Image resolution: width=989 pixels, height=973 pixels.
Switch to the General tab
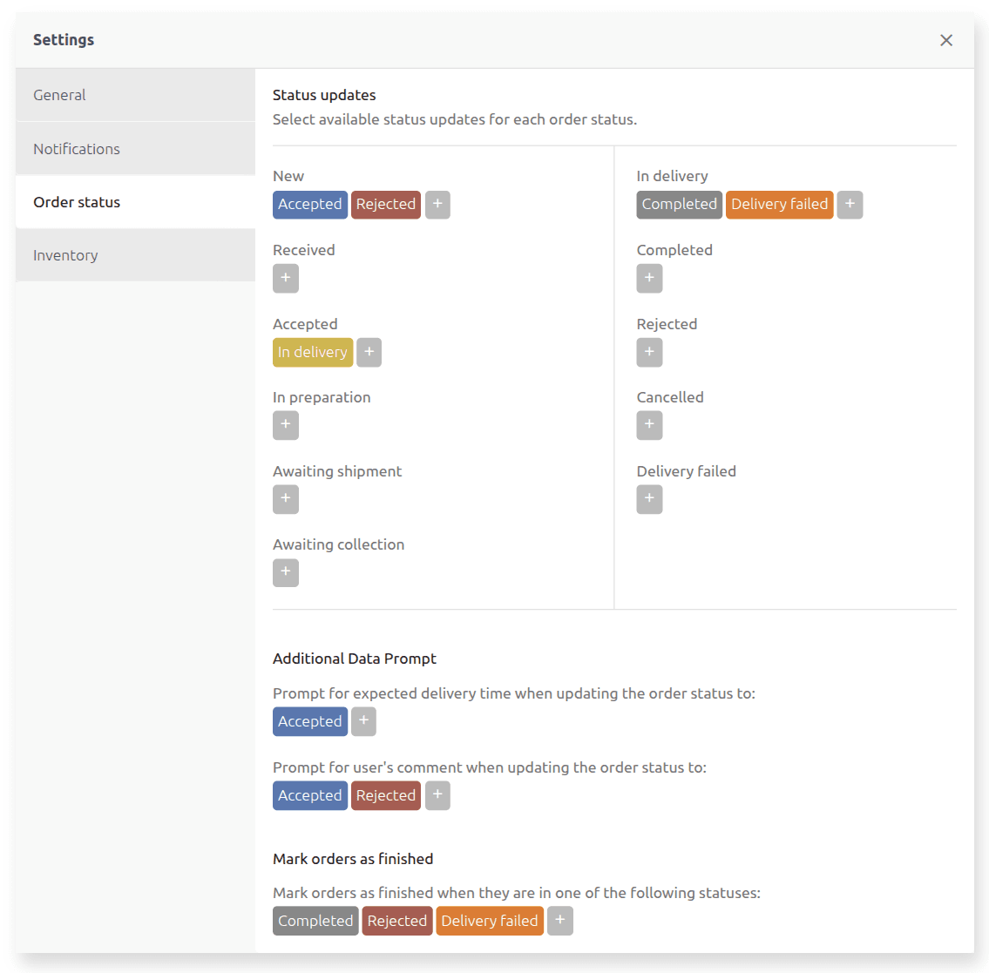tap(59, 95)
